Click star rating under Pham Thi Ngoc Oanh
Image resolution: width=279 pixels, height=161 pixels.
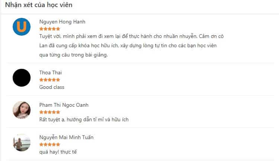click(50, 112)
